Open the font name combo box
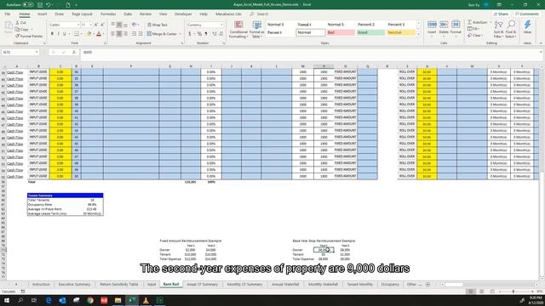Viewport: 545px width, 306px height. click(64, 25)
